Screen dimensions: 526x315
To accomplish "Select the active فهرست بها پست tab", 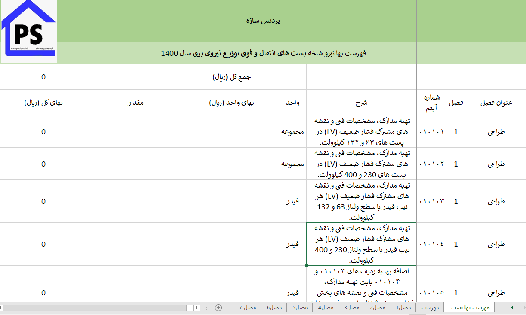I will (x=469, y=308).
